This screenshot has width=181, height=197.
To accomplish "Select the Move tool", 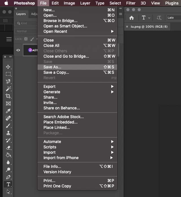I will tap(8, 67).
